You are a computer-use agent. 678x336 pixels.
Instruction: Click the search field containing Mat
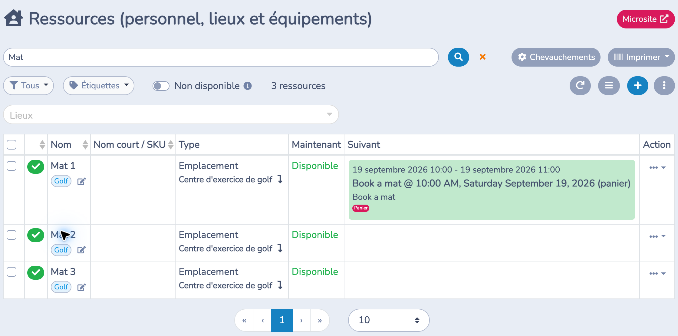coord(221,57)
